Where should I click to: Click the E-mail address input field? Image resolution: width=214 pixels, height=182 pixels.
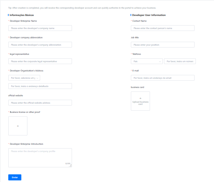[162, 78]
